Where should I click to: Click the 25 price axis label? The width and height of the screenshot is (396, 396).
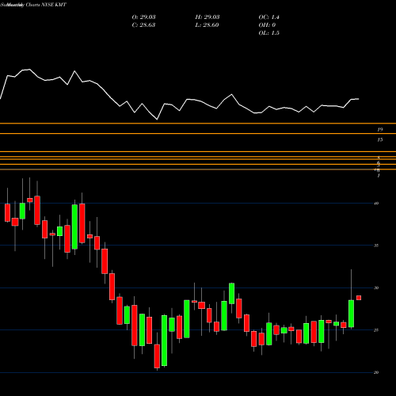click(376, 330)
